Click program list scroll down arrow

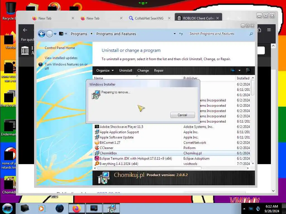(x=253, y=164)
